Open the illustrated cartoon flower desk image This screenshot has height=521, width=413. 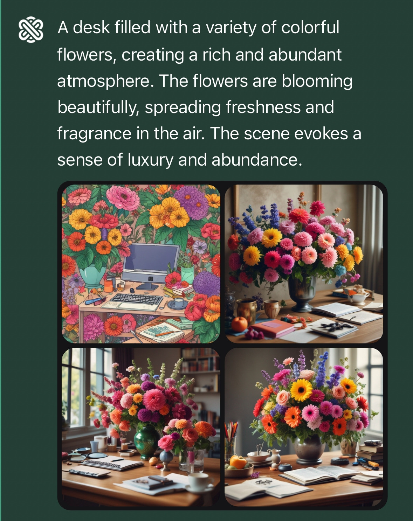click(141, 264)
